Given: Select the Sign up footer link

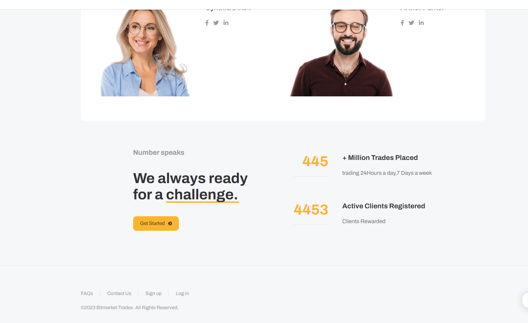Looking at the screenshot, I should pos(154,293).
